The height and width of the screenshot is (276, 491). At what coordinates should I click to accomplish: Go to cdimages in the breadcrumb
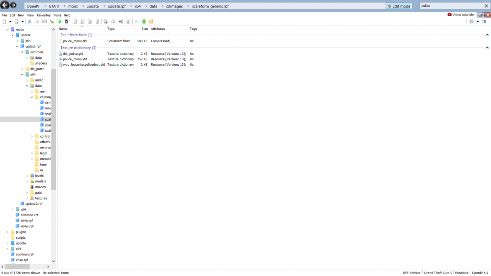point(174,6)
